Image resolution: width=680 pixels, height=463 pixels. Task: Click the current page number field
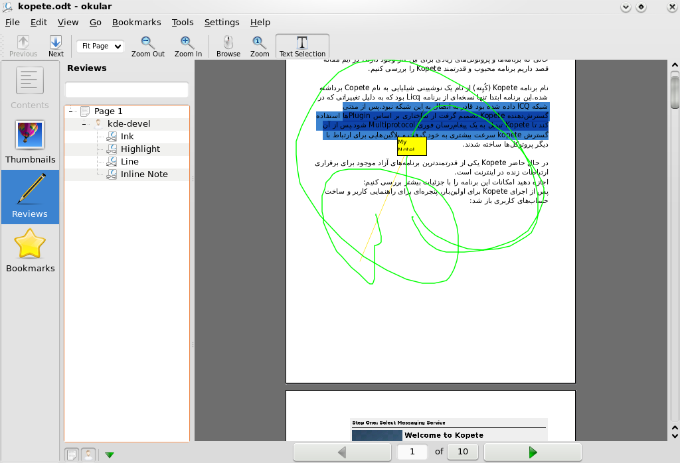coord(412,452)
